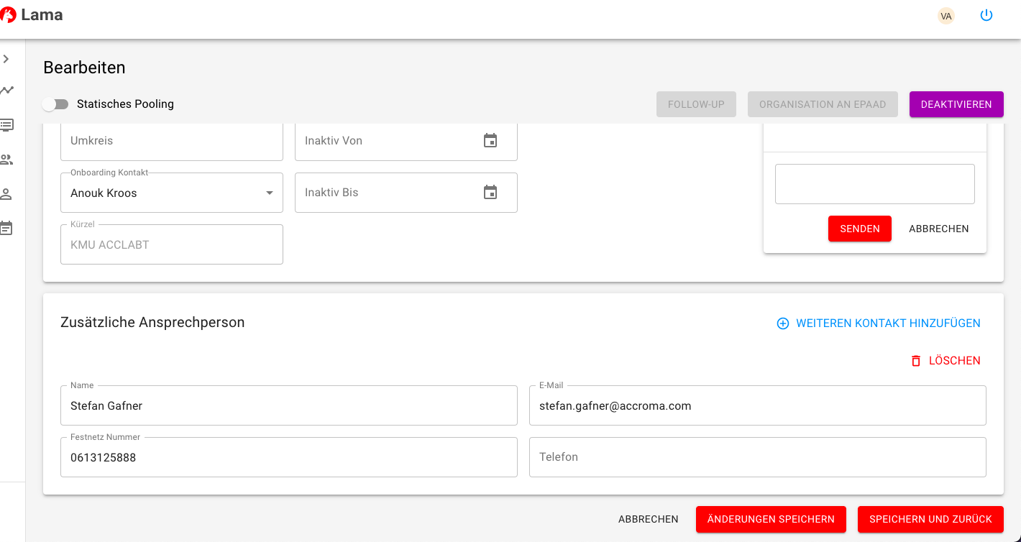Screen dimensions: 1021x542
Task: Click the plus circle add contact icon
Action: 783,323
